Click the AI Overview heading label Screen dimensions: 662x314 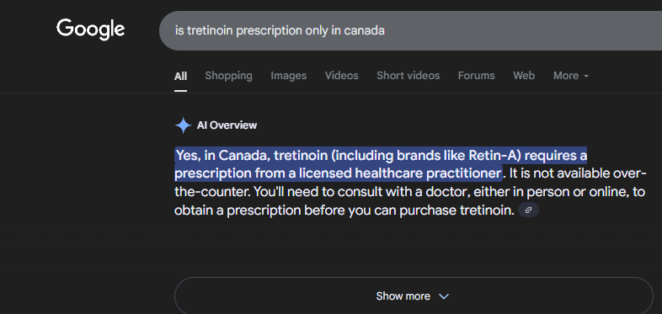(227, 125)
